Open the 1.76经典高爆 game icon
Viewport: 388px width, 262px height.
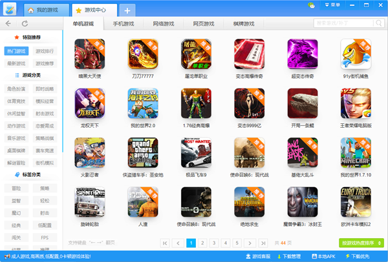coord(196,103)
